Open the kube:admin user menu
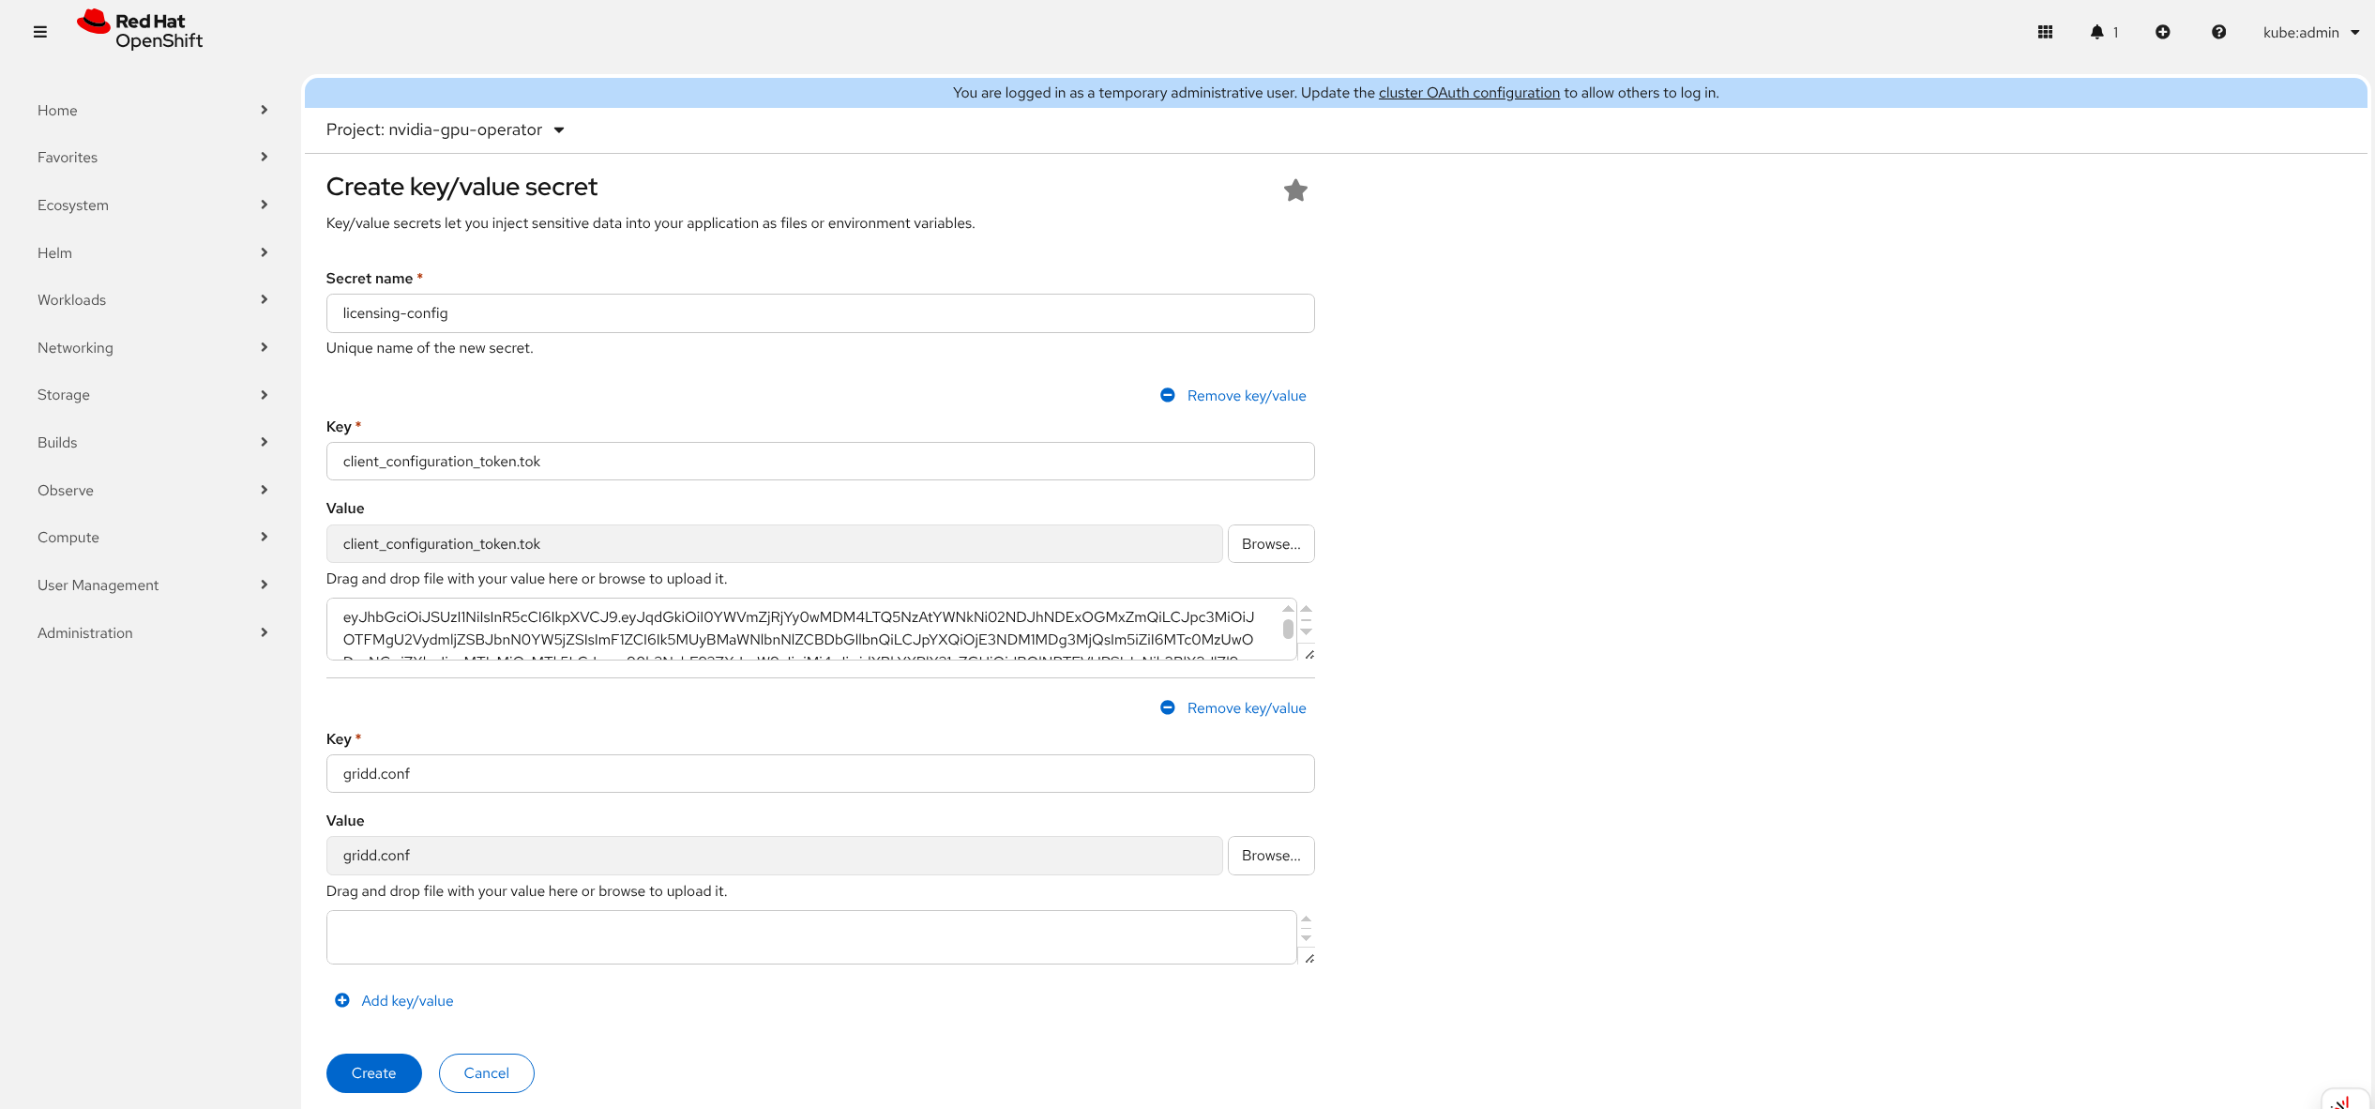The height and width of the screenshot is (1109, 2375). [2310, 32]
